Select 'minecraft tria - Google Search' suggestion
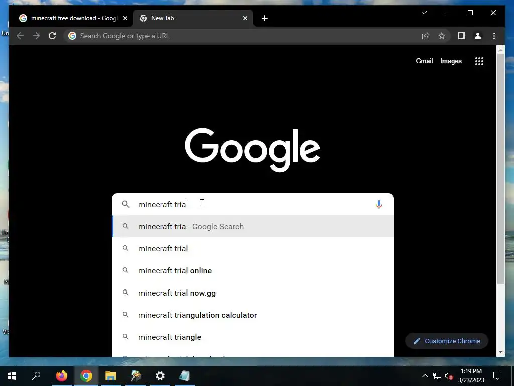The width and height of the screenshot is (514, 386). click(252, 227)
